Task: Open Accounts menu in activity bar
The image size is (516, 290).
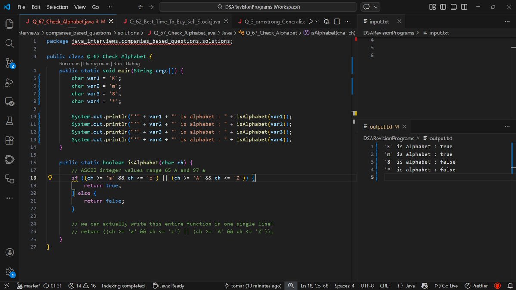Action: [9, 252]
